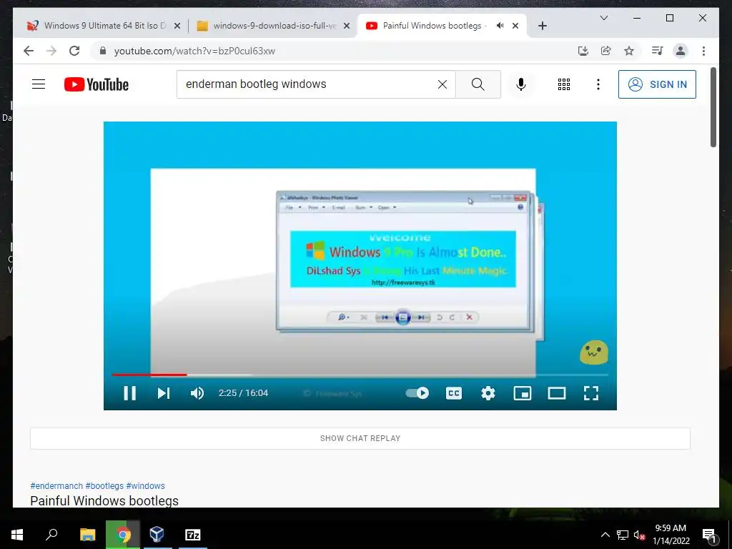Reload the current page
The height and width of the screenshot is (549, 732).
(74, 51)
